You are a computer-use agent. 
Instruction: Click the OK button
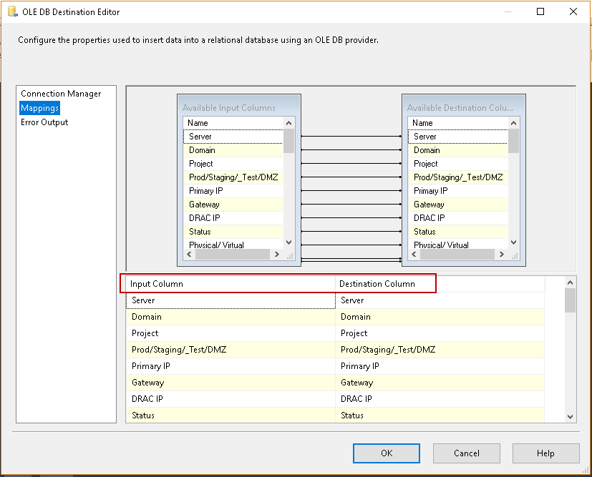pos(386,453)
